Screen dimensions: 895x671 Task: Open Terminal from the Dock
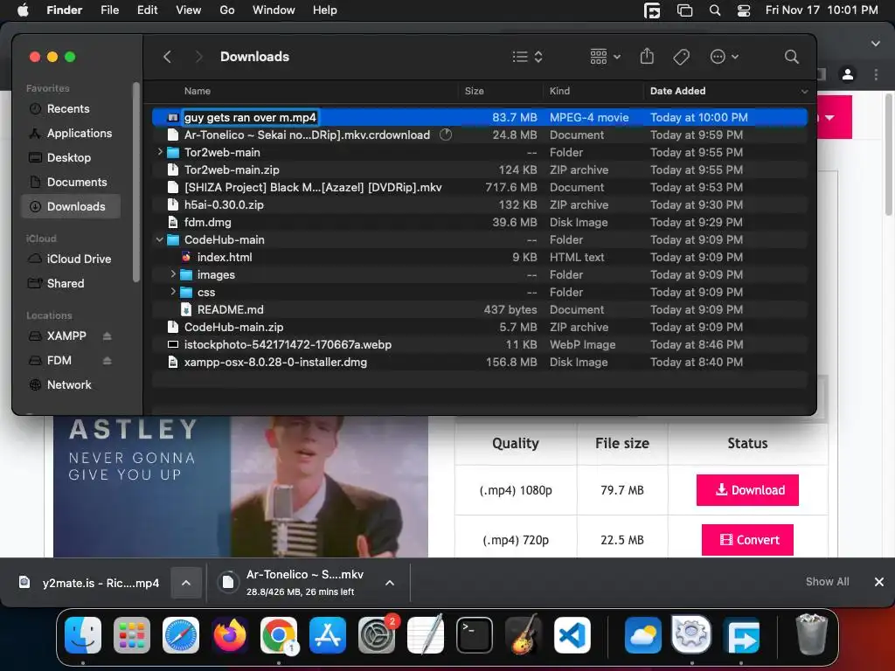tap(475, 635)
